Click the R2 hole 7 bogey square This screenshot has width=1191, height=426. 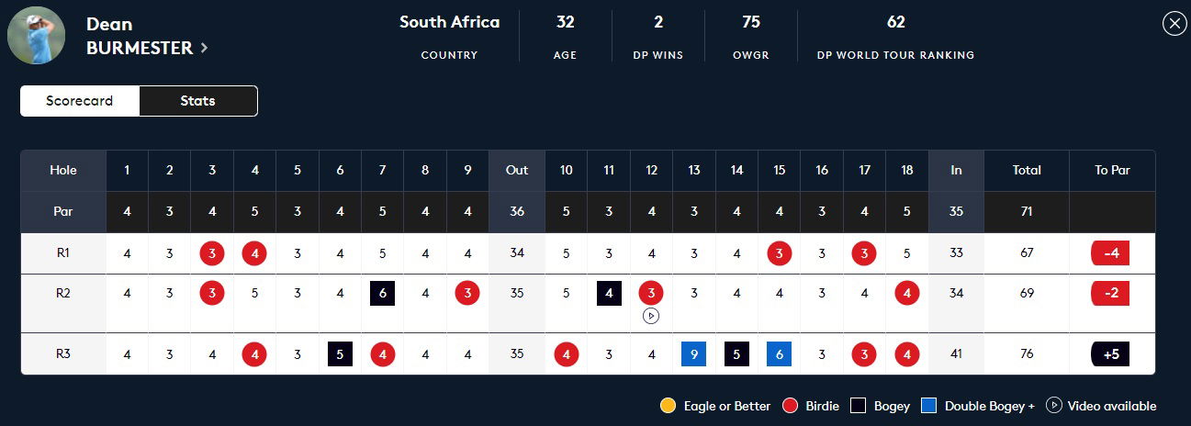pos(382,294)
